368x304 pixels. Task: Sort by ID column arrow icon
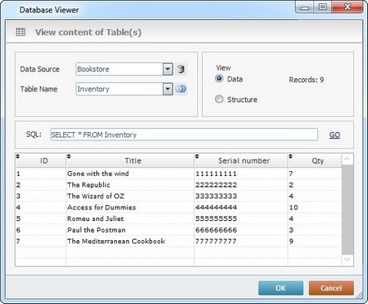[17, 156]
